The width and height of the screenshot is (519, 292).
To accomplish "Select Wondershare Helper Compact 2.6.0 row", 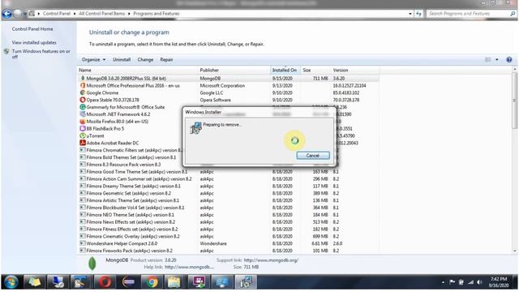I will [229, 243].
